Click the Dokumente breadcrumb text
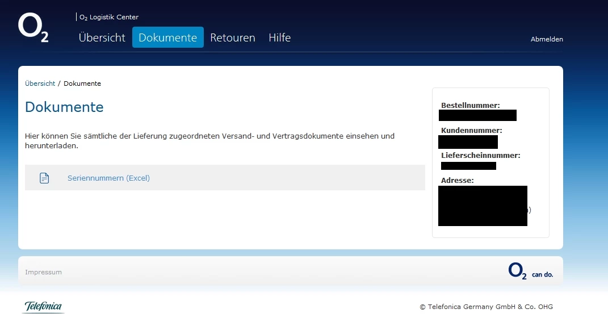 pyautogui.click(x=82, y=83)
